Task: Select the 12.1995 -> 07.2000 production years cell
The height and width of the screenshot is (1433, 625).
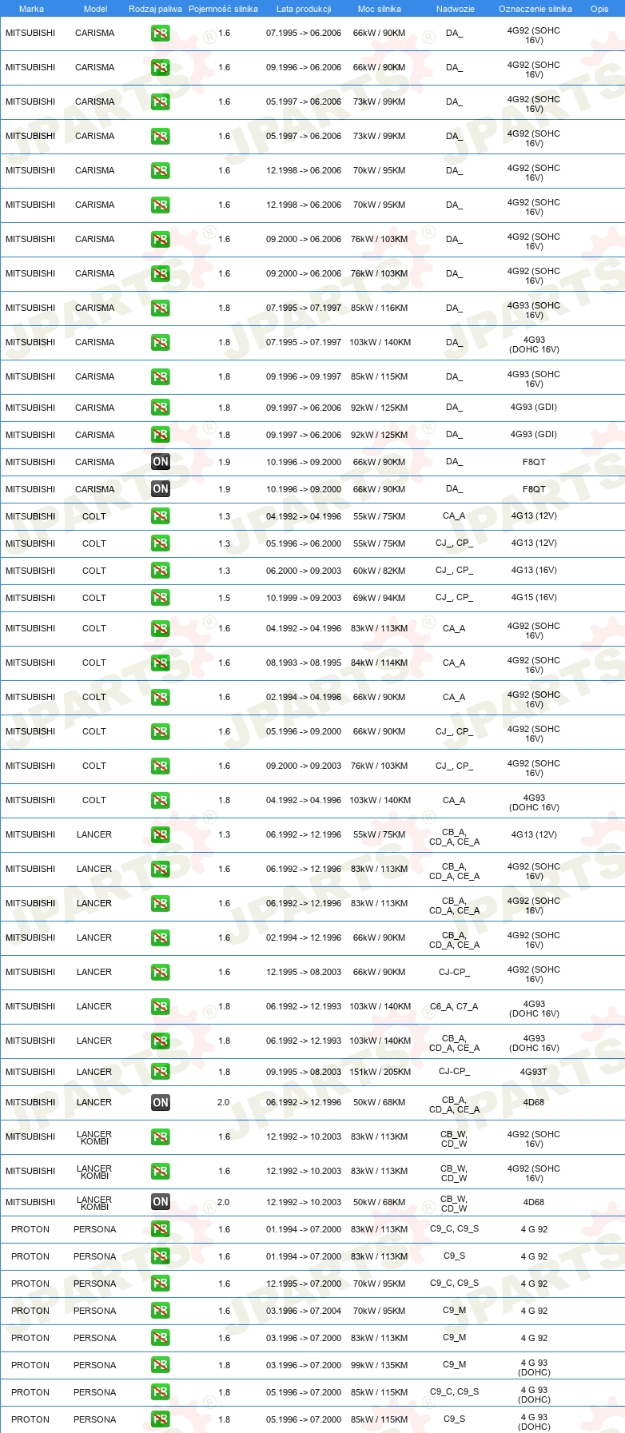Action: click(x=304, y=1284)
